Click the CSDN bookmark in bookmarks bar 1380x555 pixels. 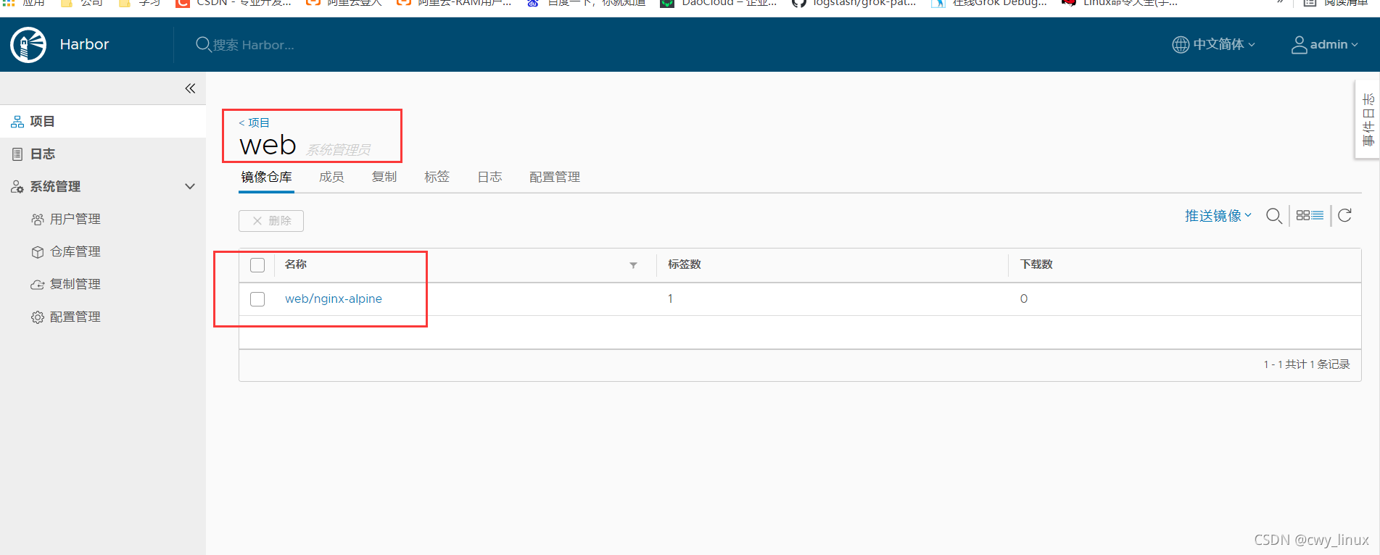pyautogui.click(x=234, y=4)
